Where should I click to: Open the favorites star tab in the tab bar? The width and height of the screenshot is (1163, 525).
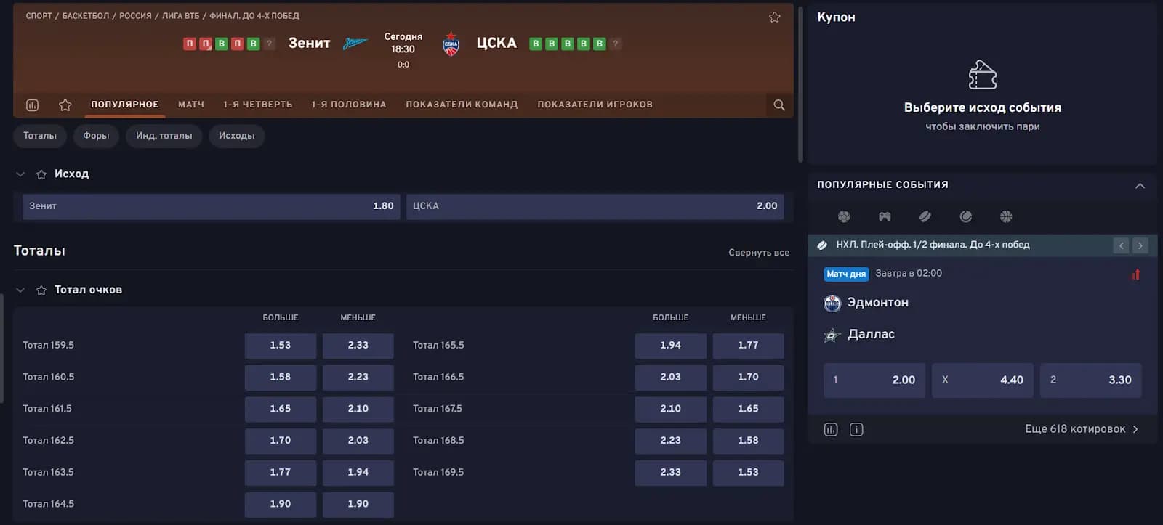point(65,105)
